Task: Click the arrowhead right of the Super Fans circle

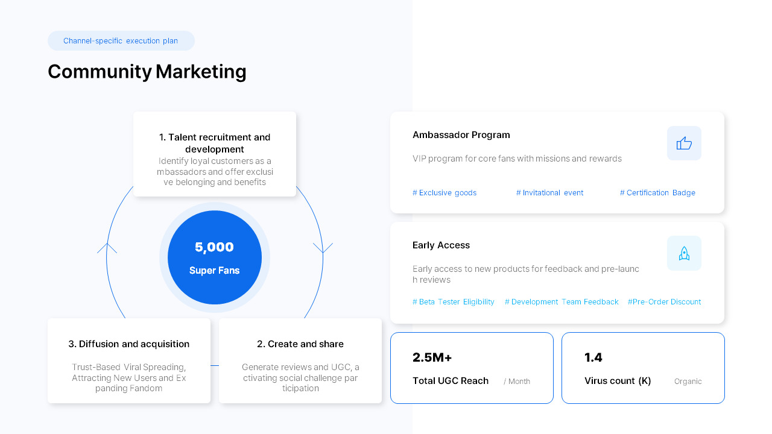Action: (323, 248)
